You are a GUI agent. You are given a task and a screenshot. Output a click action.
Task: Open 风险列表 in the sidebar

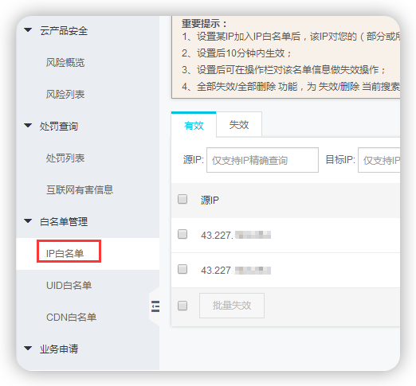65,95
